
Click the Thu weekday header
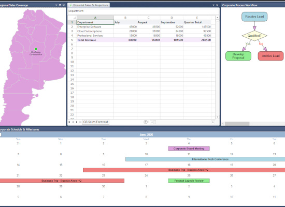click(x=189, y=139)
